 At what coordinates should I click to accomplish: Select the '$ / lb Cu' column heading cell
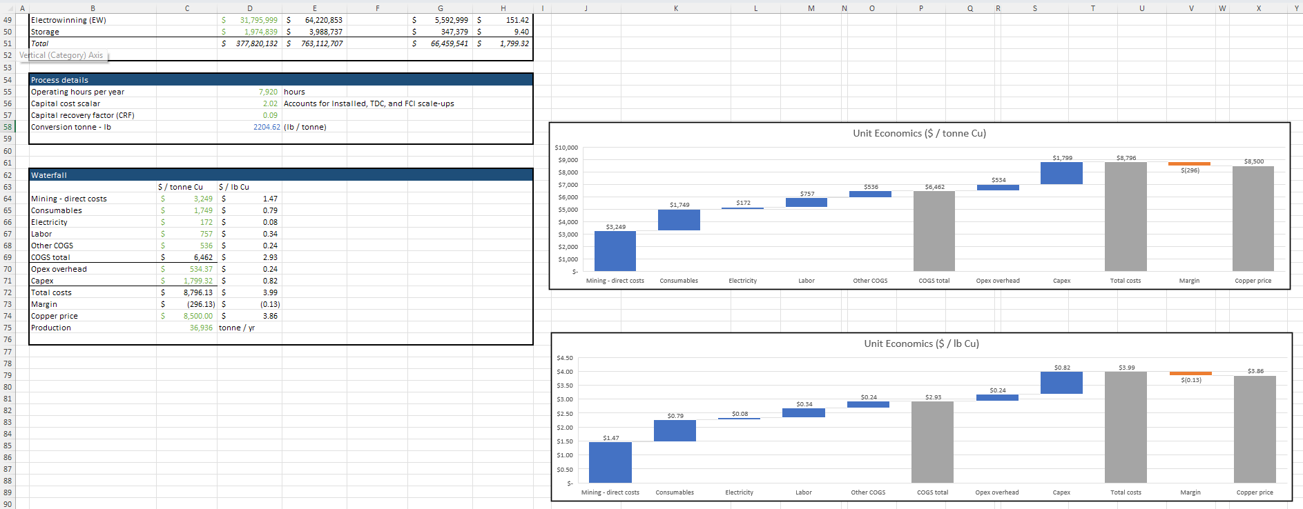click(249, 187)
